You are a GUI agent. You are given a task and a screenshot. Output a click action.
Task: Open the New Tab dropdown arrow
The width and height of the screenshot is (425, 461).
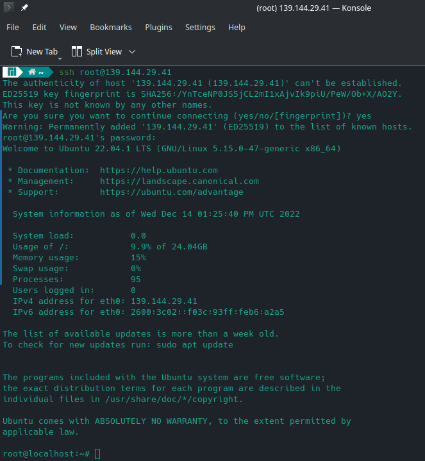[60, 58]
